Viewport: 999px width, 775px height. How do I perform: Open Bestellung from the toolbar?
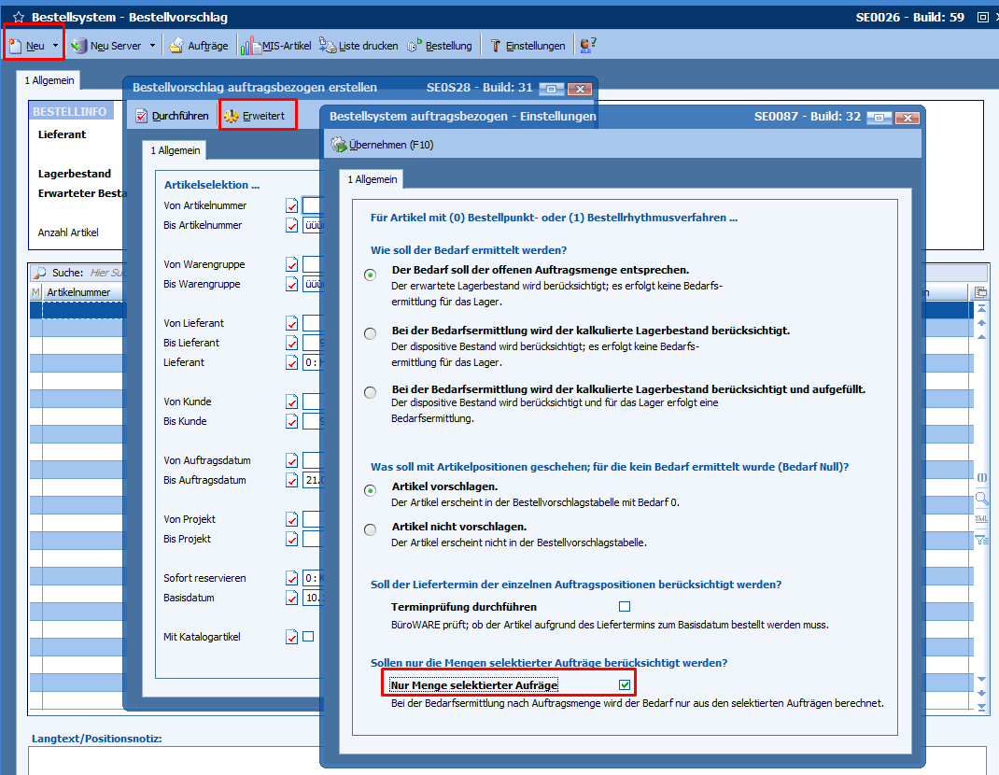(415, 45)
